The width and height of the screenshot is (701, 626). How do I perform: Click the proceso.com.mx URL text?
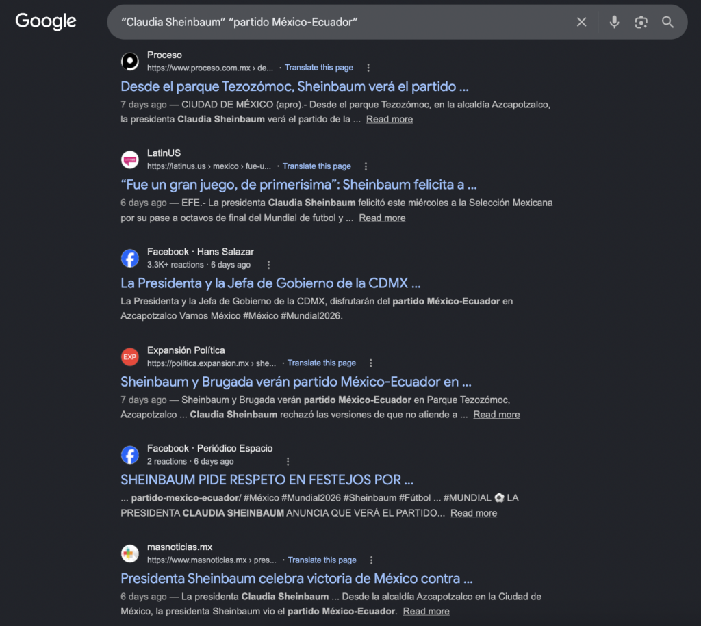point(210,68)
